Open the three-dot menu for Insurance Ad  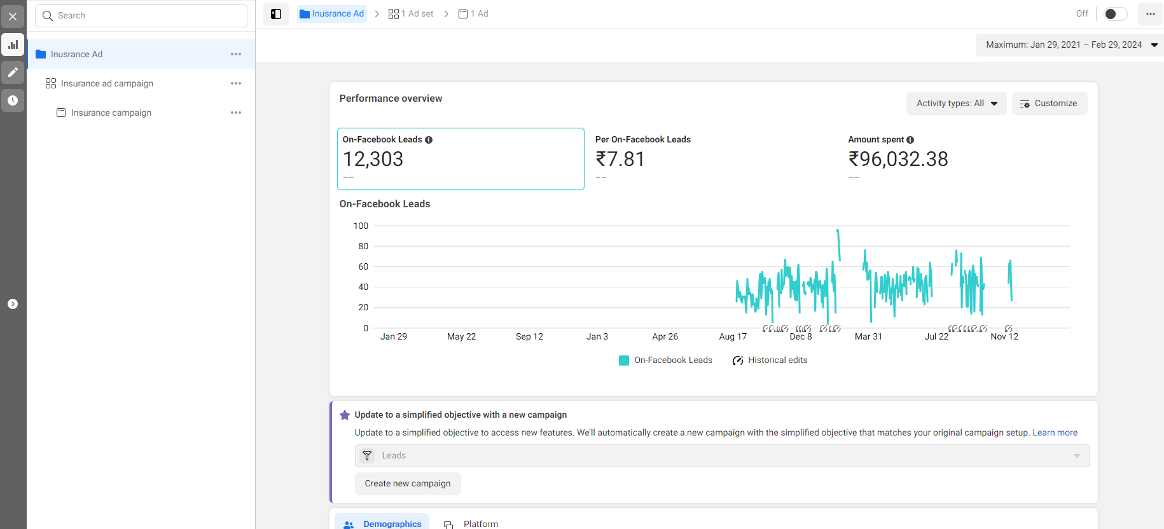tap(236, 54)
